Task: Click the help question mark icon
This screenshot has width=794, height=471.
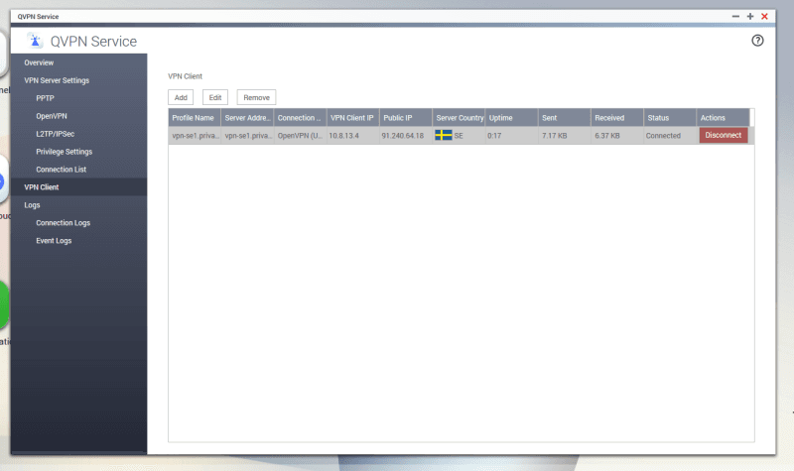Action: pyautogui.click(x=758, y=41)
